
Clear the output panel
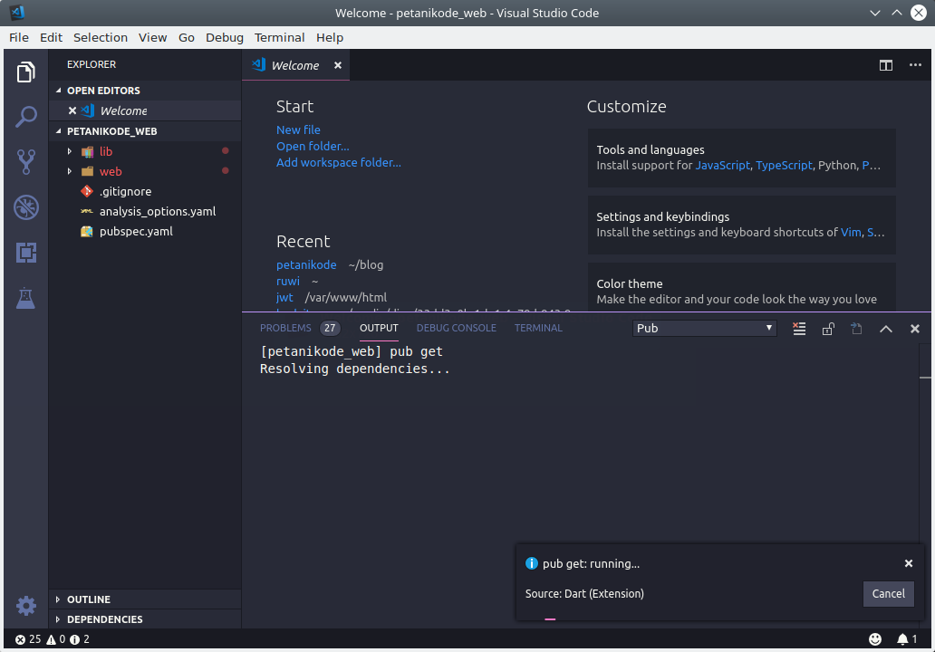pyautogui.click(x=799, y=329)
